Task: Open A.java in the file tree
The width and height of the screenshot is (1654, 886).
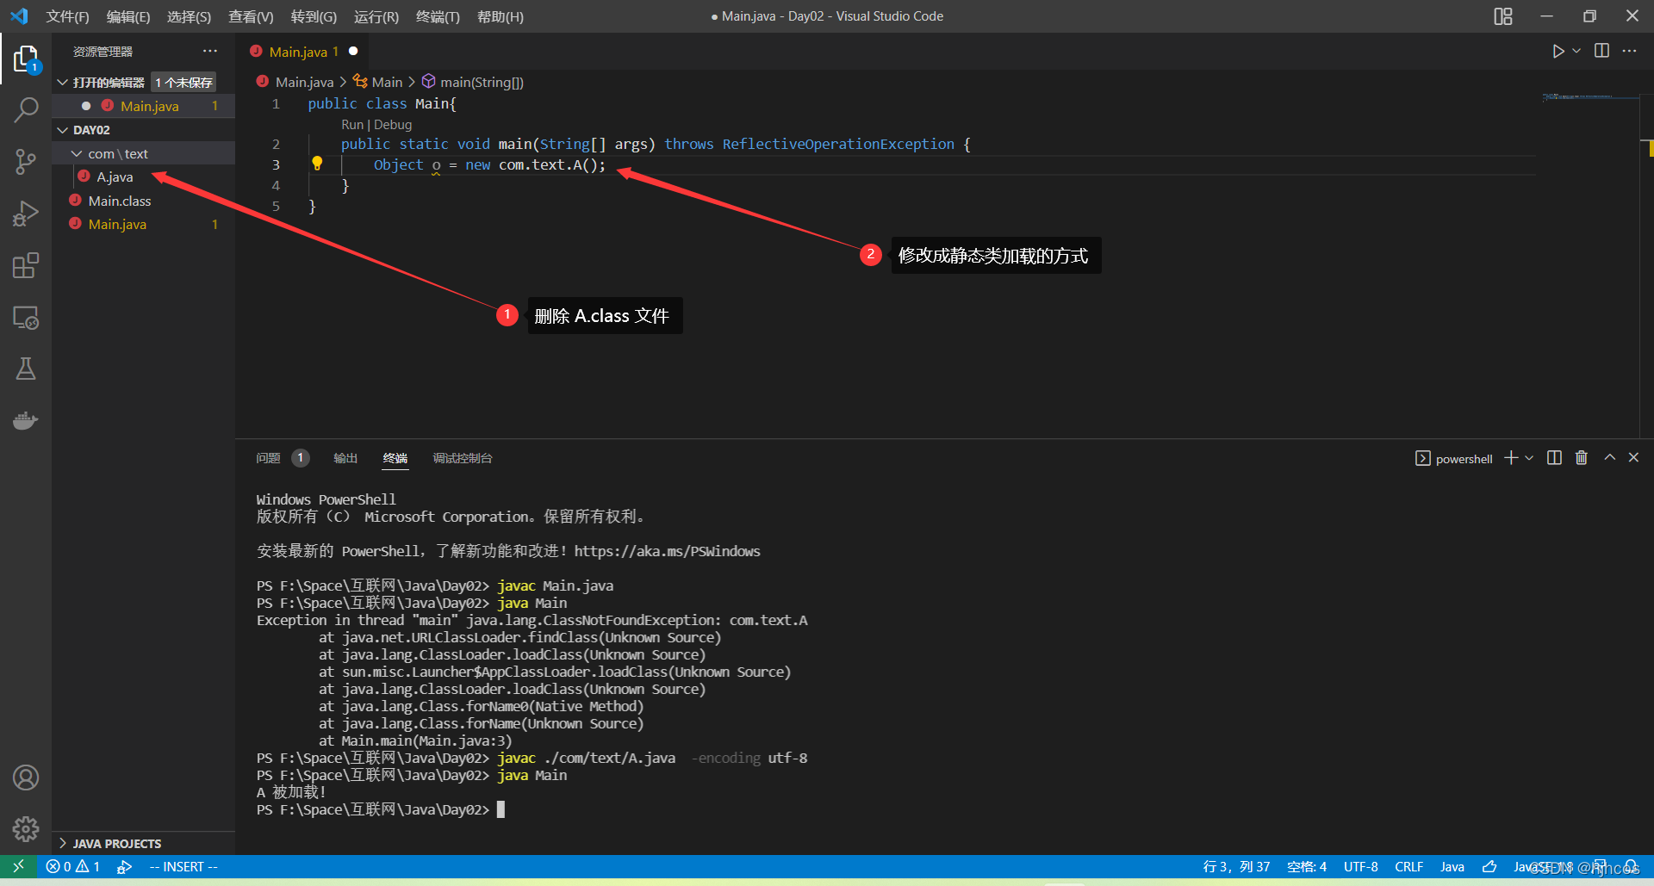Action: pyautogui.click(x=115, y=177)
